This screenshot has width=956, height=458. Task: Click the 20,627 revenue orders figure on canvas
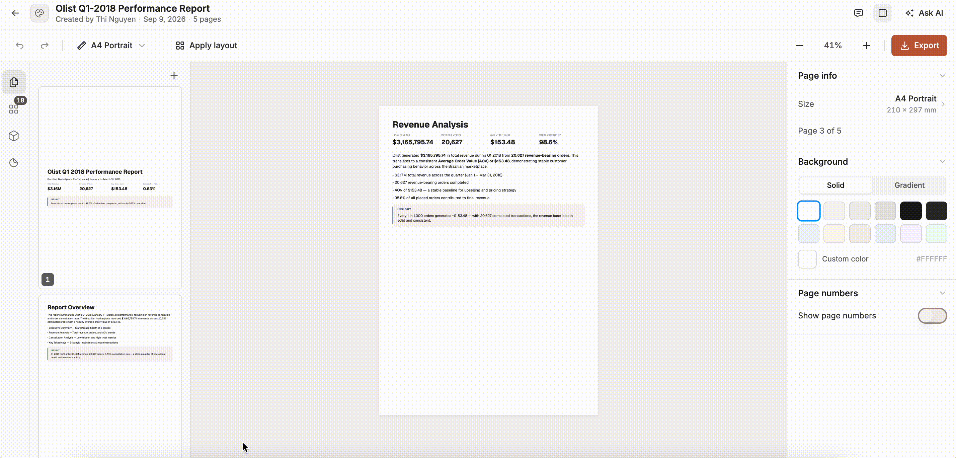(452, 142)
